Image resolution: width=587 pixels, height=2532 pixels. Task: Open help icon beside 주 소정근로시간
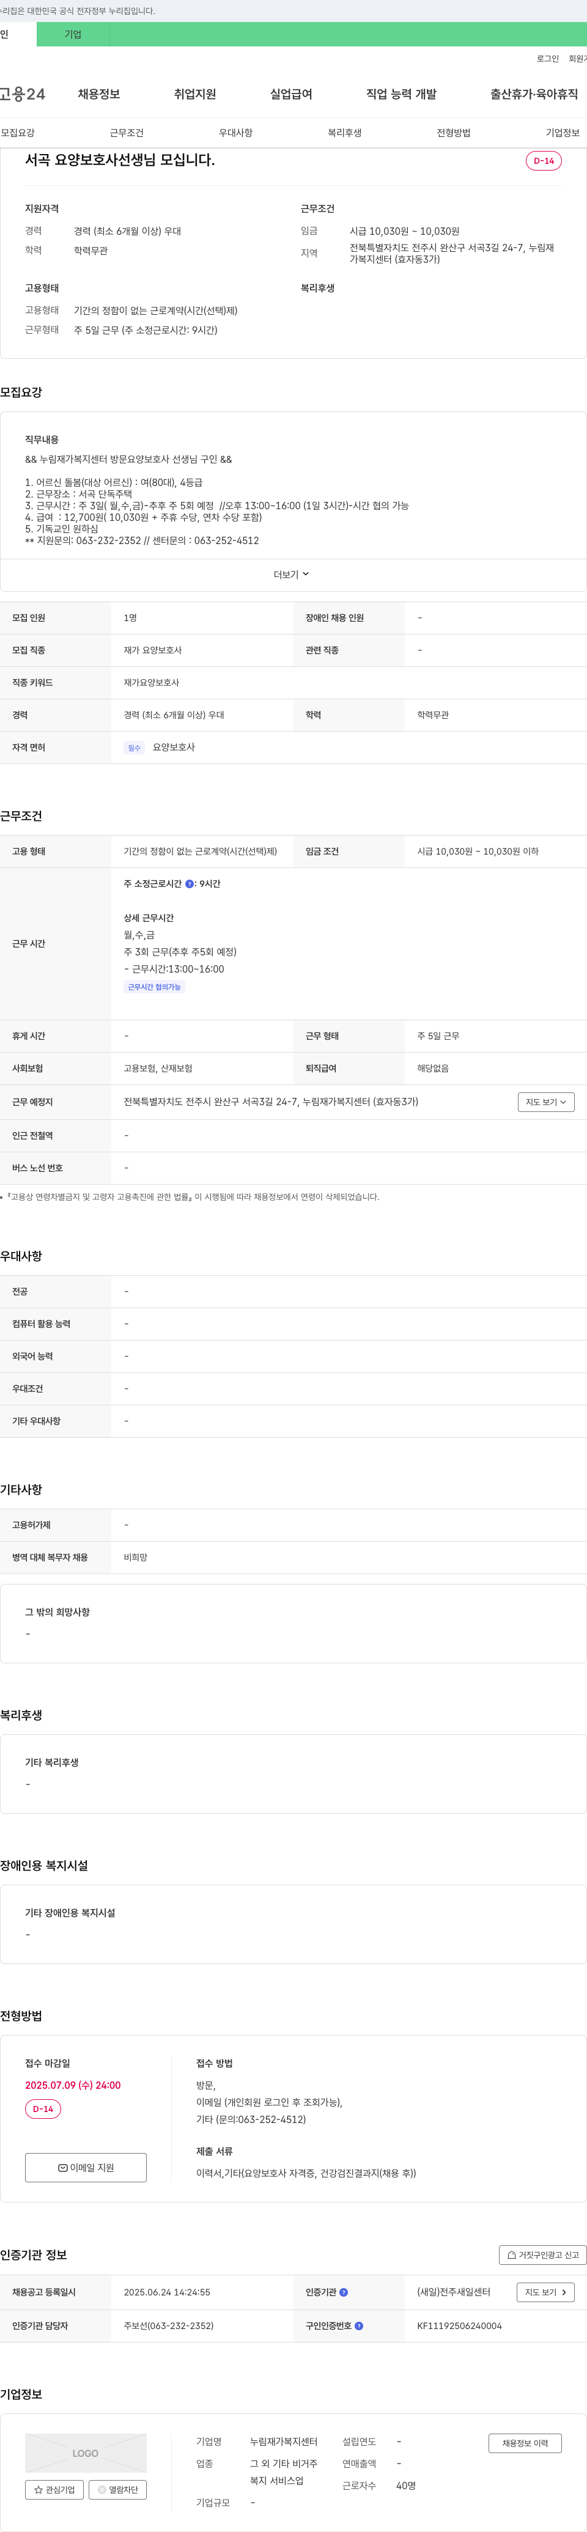190,884
